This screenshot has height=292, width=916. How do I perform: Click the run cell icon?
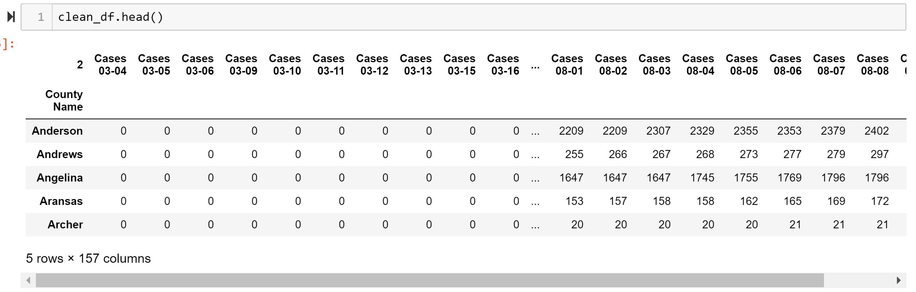point(11,17)
